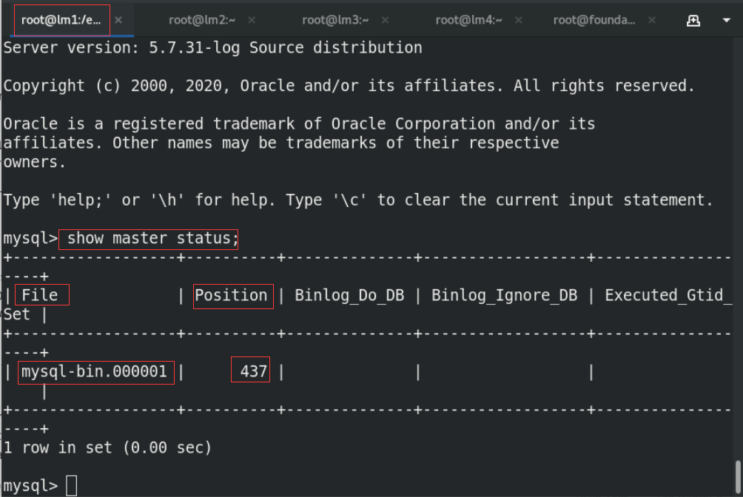This screenshot has height=497, width=743.
Task: Click the position value '437'
Action: pos(254,371)
